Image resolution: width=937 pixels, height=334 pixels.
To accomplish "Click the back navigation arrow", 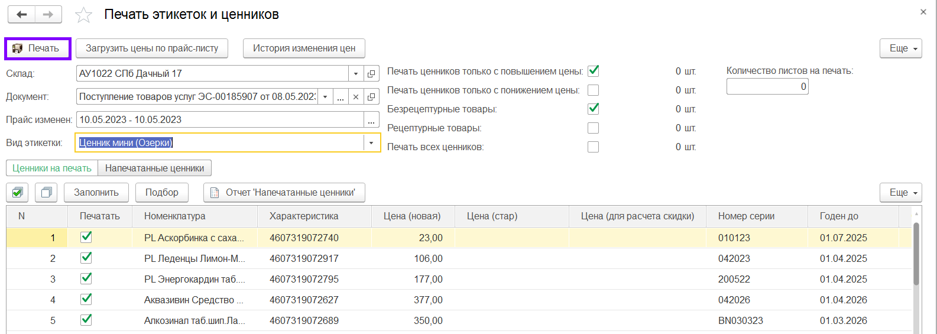I will [22, 15].
